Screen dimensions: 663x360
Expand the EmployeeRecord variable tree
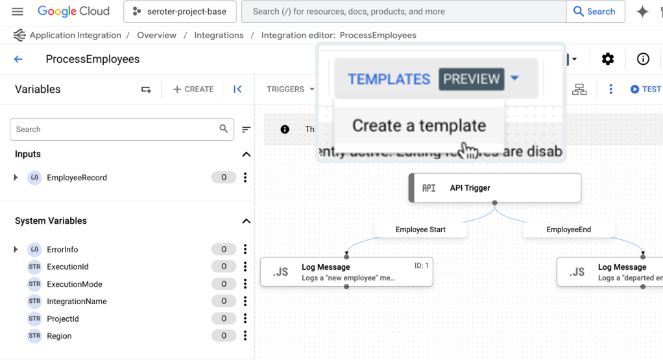(x=16, y=178)
